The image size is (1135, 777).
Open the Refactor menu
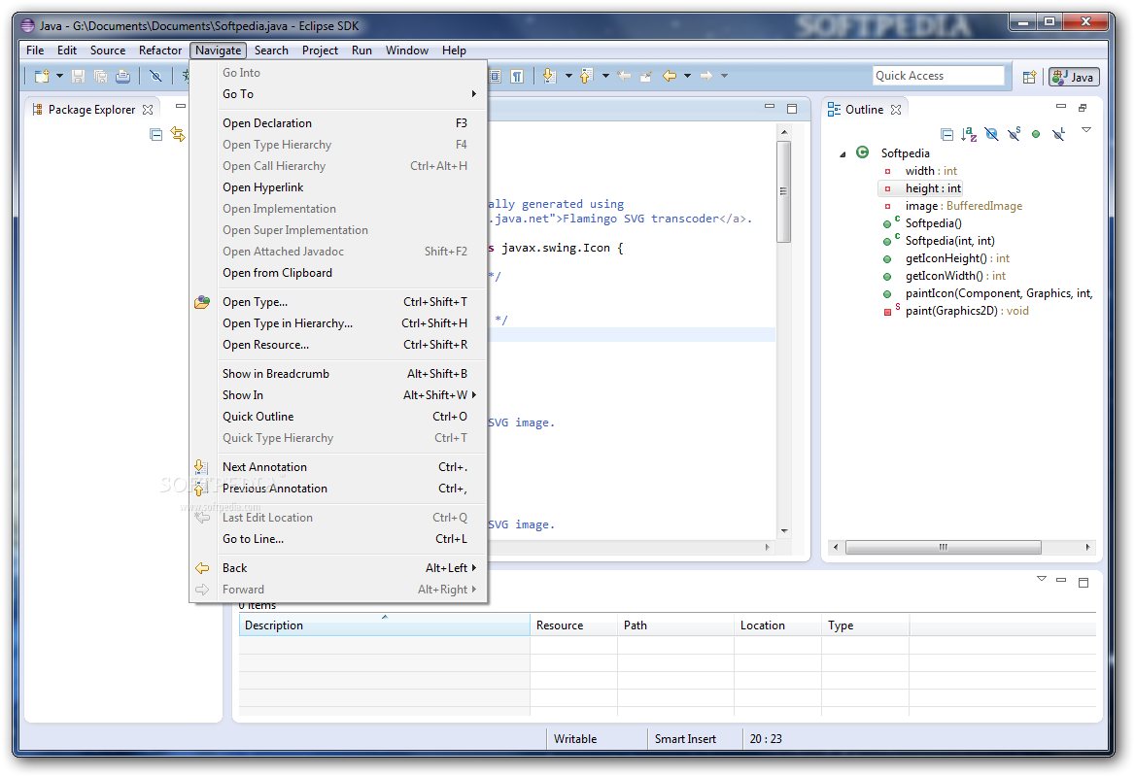click(160, 51)
